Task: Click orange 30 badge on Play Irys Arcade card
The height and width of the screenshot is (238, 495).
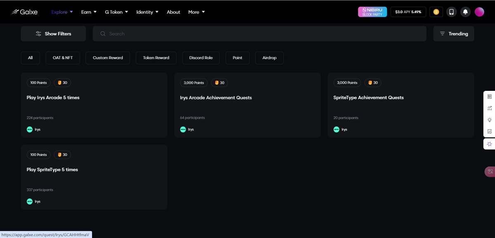Action: tap(62, 83)
